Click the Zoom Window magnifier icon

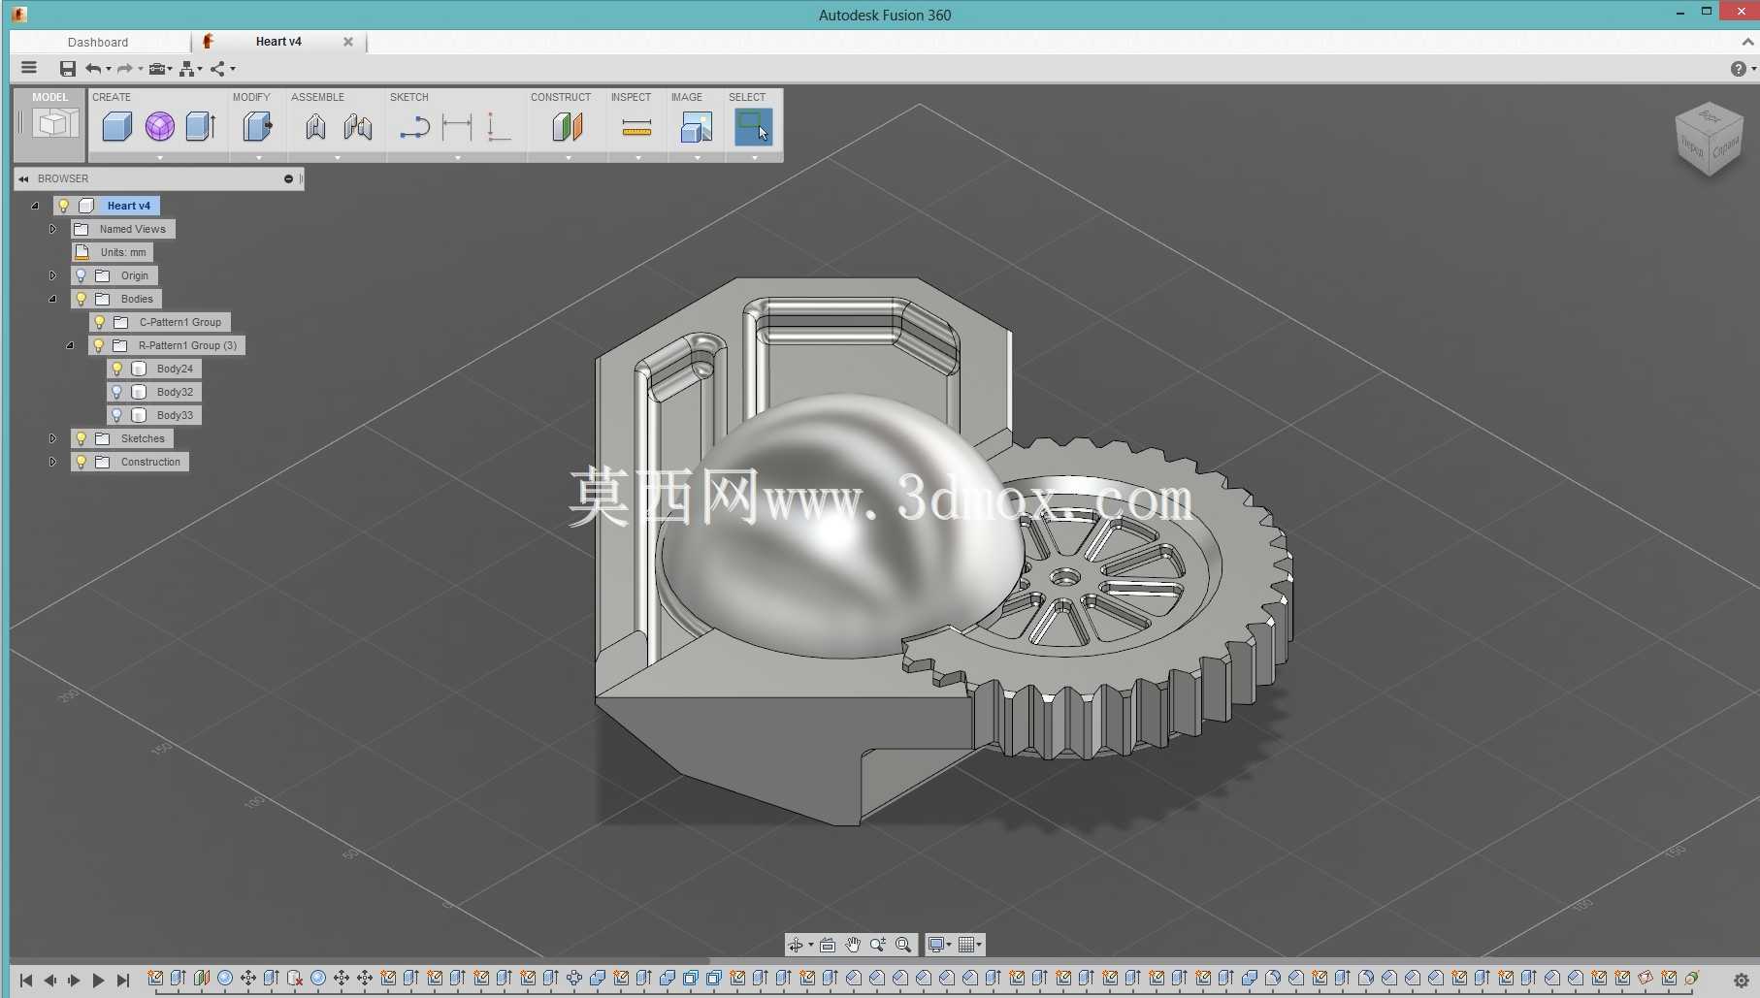[x=903, y=945]
